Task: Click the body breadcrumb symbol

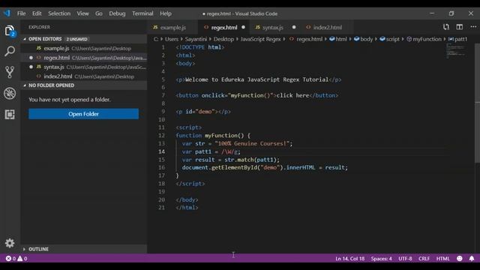Action: click(x=363, y=39)
